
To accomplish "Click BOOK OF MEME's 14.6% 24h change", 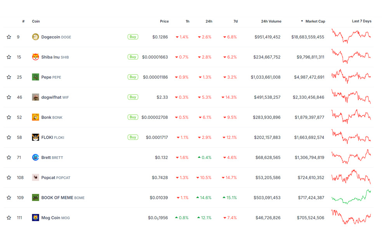I will (x=204, y=197).
